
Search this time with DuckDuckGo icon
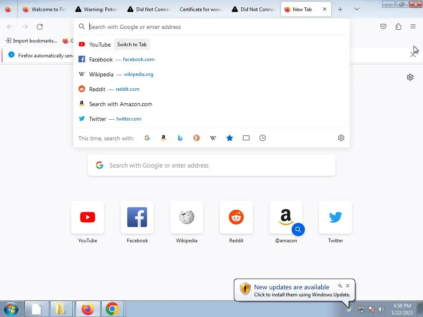(x=196, y=138)
